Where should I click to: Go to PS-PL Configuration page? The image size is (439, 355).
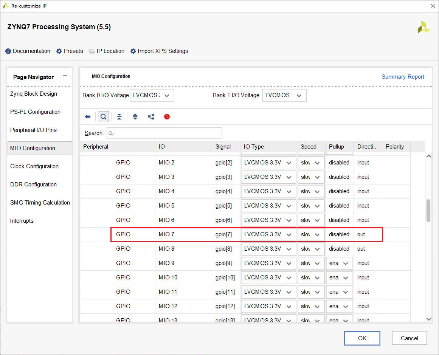pyautogui.click(x=35, y=112)
